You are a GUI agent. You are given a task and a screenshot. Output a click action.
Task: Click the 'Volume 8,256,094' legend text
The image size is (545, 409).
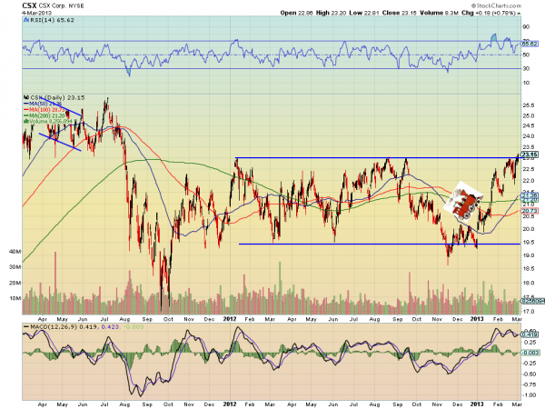coord(50,122)
